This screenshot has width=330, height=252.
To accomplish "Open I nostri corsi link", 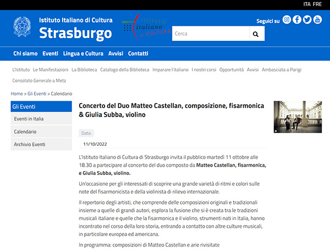I will tap(204, 70).
